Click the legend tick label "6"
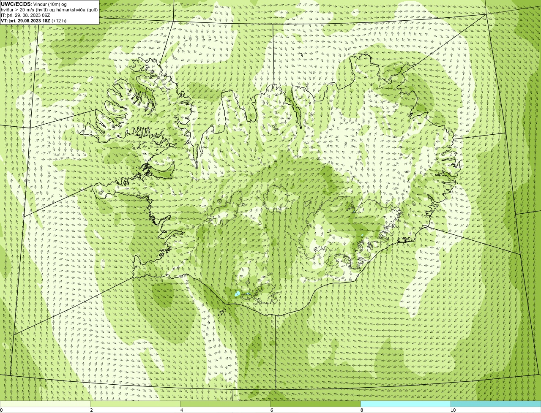Image resolution: width=541 pixels, height=413 pixels. [x=271, y=410]
